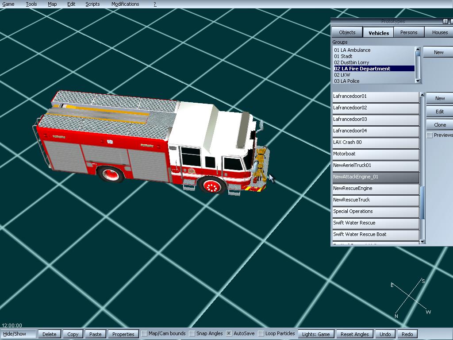This screenshot has width=453, height=340.
Task: Select the Special Operations prototype
Action: tap(376, 212)
